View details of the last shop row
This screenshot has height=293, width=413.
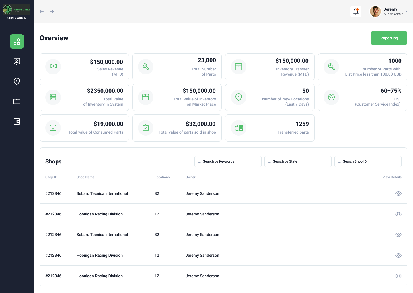coord(398,276)
